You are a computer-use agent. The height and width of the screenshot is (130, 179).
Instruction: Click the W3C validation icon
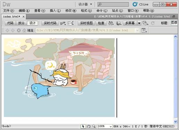click(71, 23)
